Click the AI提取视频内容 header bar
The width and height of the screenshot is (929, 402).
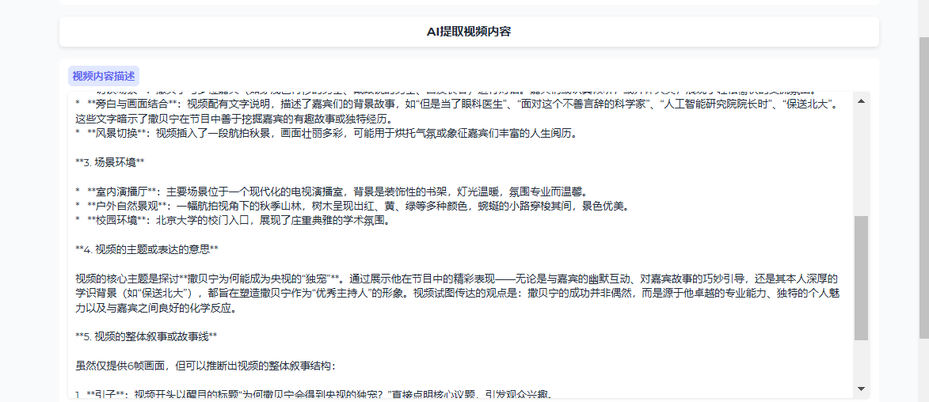click(469, 32)
